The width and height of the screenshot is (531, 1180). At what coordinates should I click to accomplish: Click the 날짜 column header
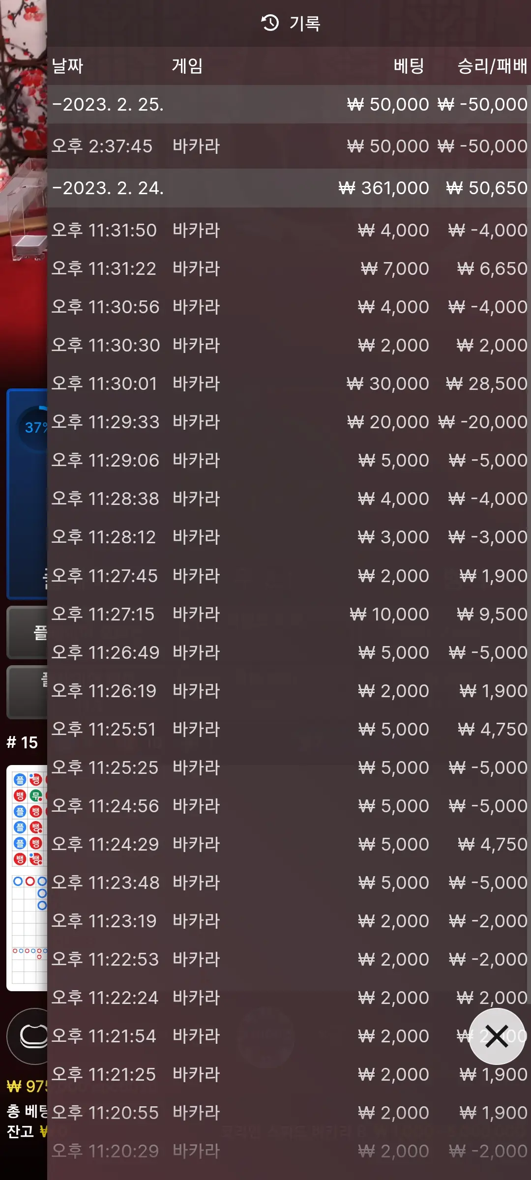(68, 65)
